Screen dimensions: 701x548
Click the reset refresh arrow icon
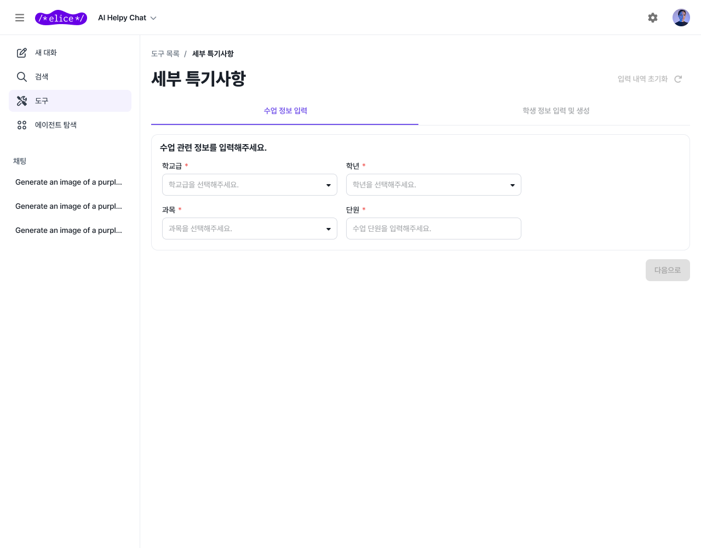tap(678, 79)
